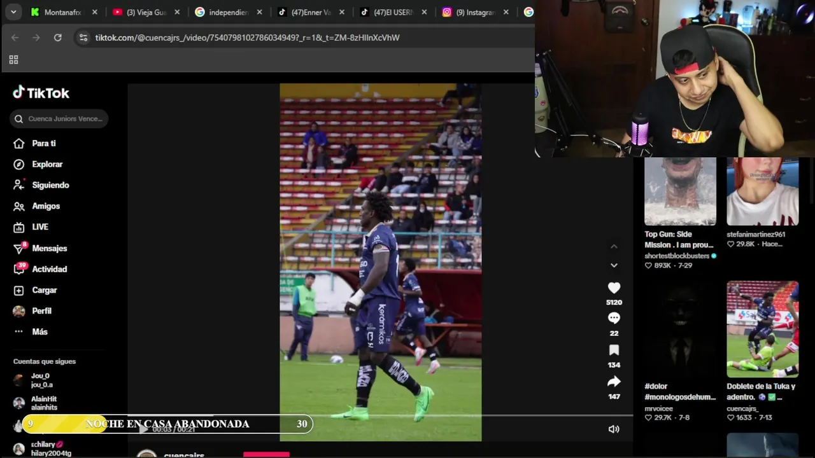Open the Doblete de la Tuka thumbnail

tap(762, 330)
